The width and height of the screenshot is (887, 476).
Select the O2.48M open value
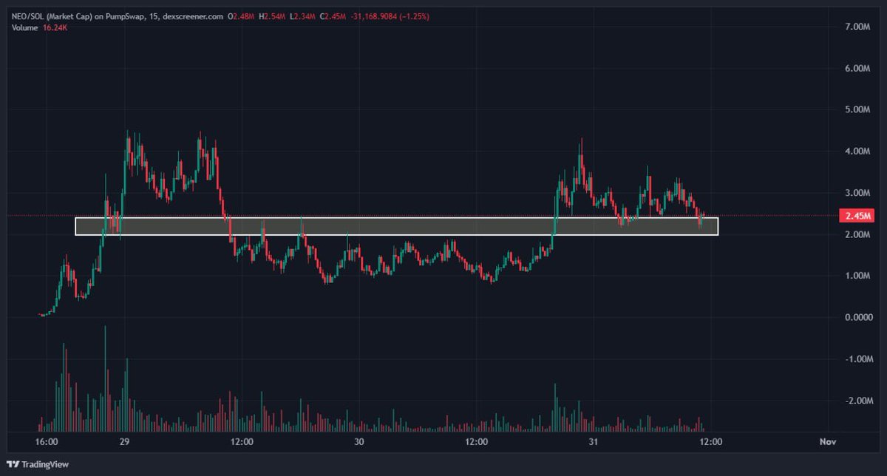pos(241,16)
